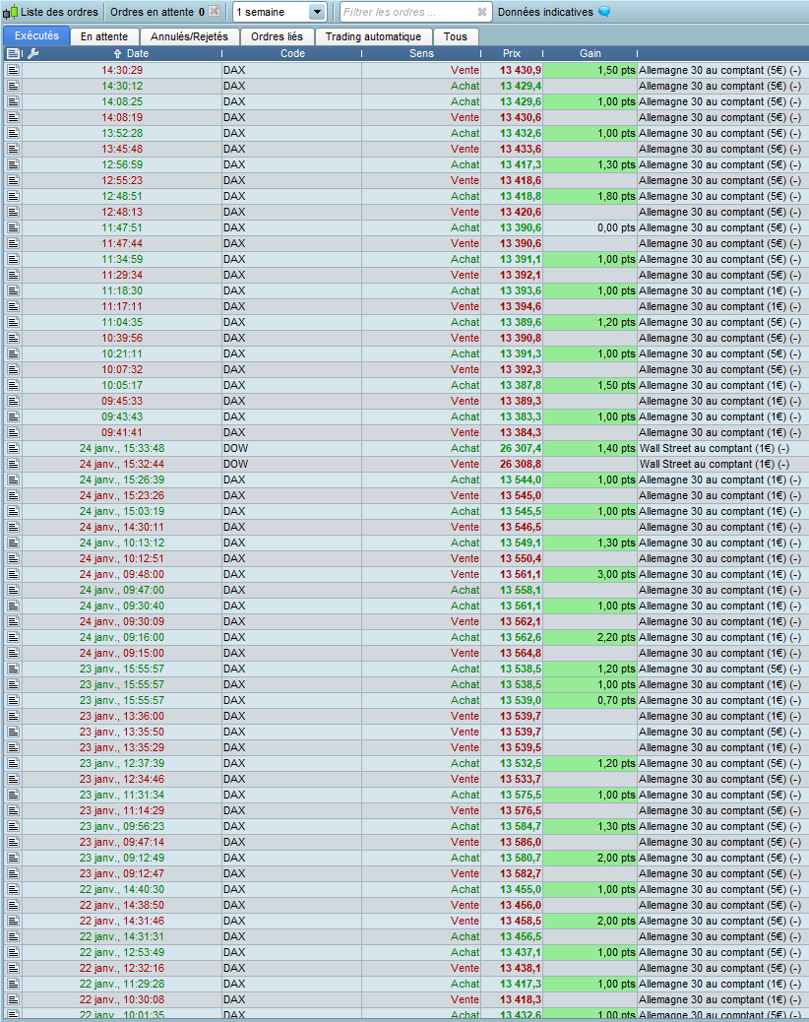Click the Liste des ordres candlestick icon

point(11,12)
